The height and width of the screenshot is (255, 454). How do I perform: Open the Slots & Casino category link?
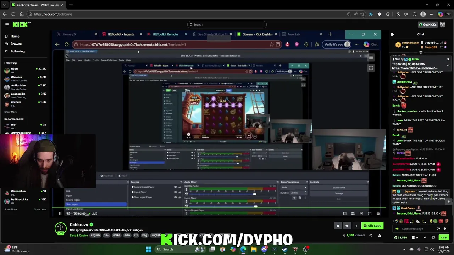point(79,236)
